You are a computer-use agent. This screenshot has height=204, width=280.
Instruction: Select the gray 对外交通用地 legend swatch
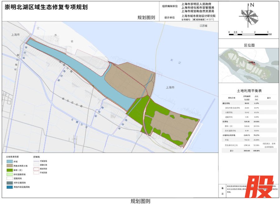point(9,183)
